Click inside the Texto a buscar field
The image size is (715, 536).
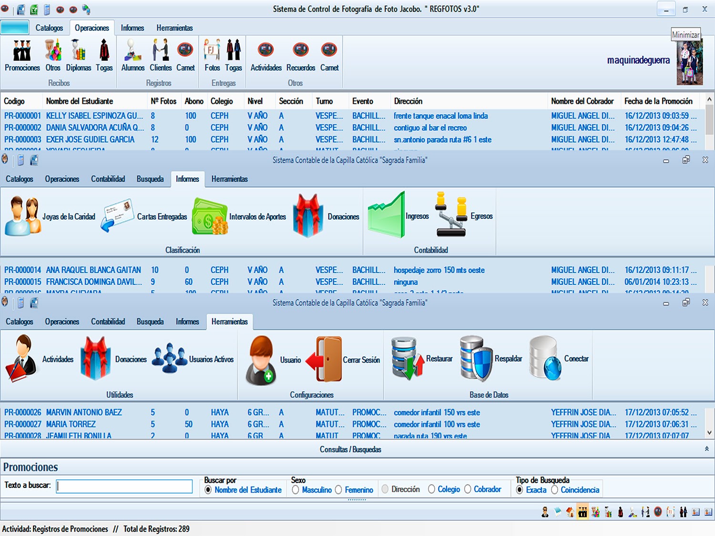(124, 486)
